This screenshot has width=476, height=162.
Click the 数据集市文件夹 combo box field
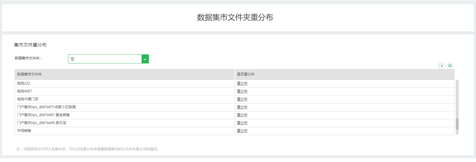click(x=105, y=59)
